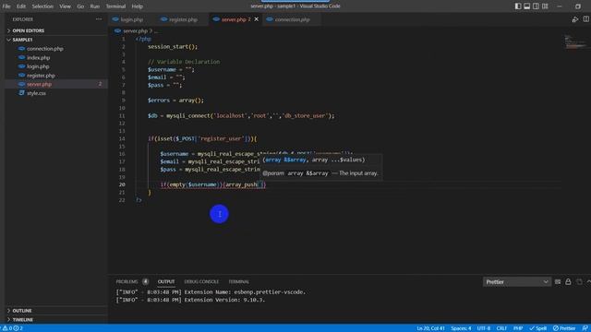Click server.php breadcrumb above the code
Screen dimensions: 591x332
click(135, 30)
